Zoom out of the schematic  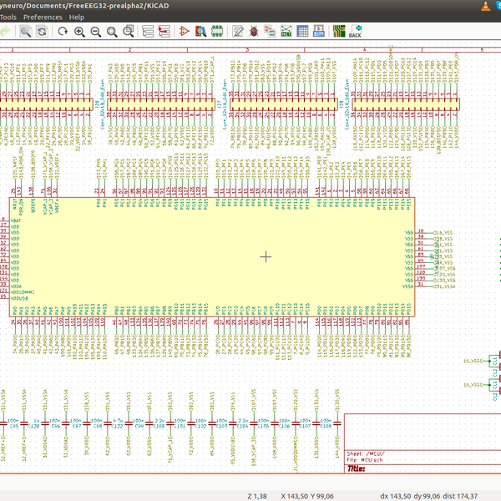click(x=96, y=33)
